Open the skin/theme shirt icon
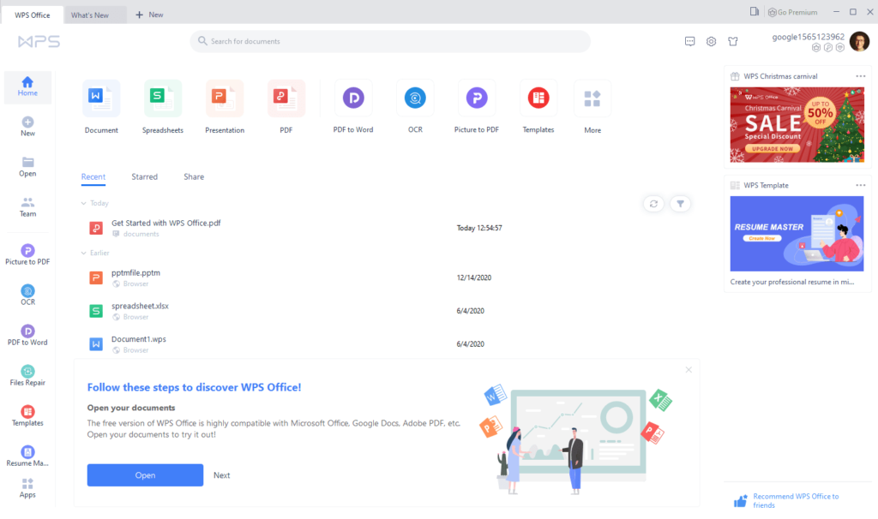 pyautogui.click(x=733, y=40)
